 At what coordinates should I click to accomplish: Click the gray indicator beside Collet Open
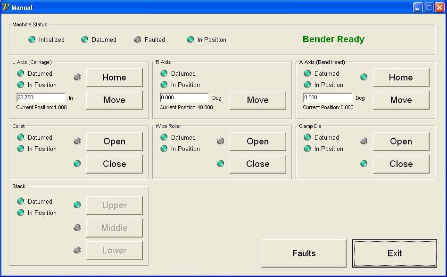(77, 141)
